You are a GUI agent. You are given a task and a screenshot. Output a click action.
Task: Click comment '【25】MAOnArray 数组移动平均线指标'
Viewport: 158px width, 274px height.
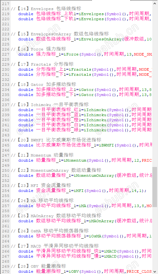pos(56,216)
